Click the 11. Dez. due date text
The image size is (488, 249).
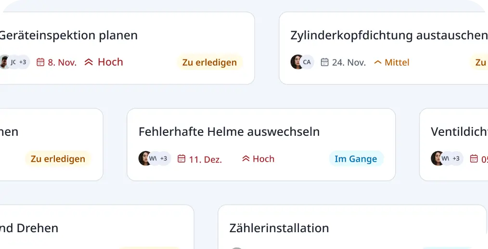pos(205,159)
